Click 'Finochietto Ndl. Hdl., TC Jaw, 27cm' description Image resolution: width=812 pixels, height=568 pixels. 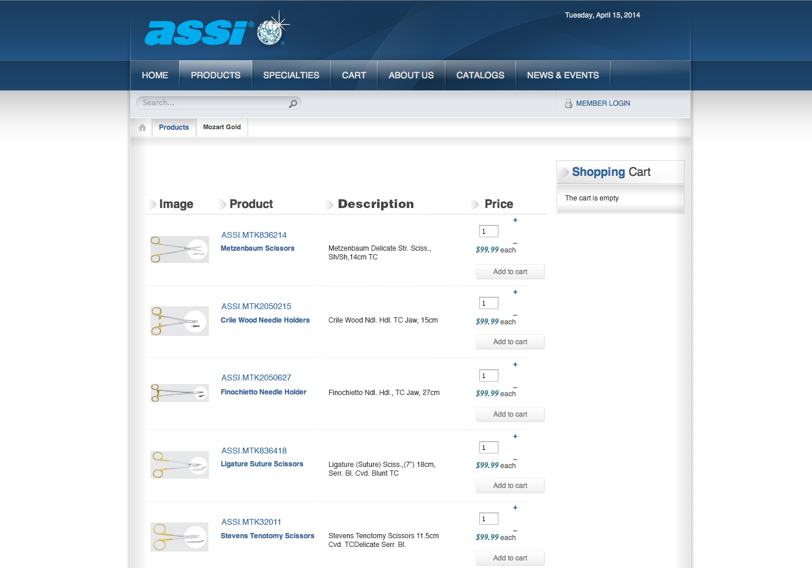(384, 393)
